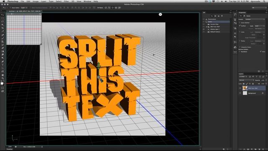Filter 3D panel by meshes icon
This screenshot has width=268, height=151.
(215, 16)
